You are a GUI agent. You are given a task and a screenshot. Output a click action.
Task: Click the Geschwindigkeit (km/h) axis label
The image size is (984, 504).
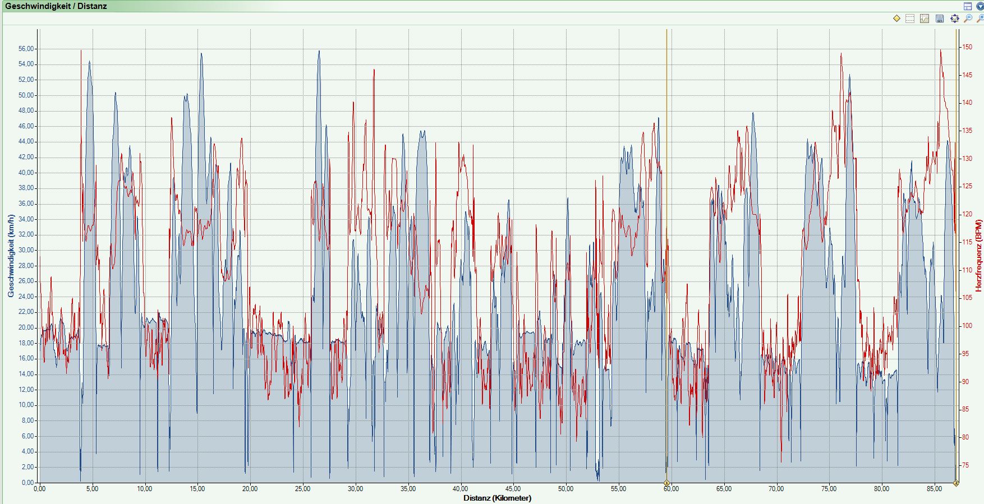click(x=11, y=256)
